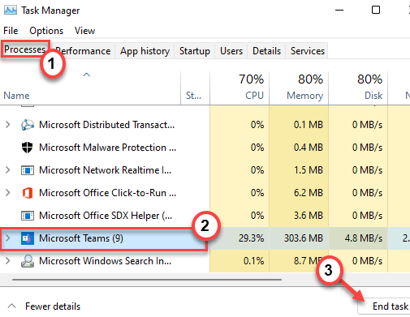Sort by the Status column header
This screenshot has height=317, width=410.
[x=195, y=88]
